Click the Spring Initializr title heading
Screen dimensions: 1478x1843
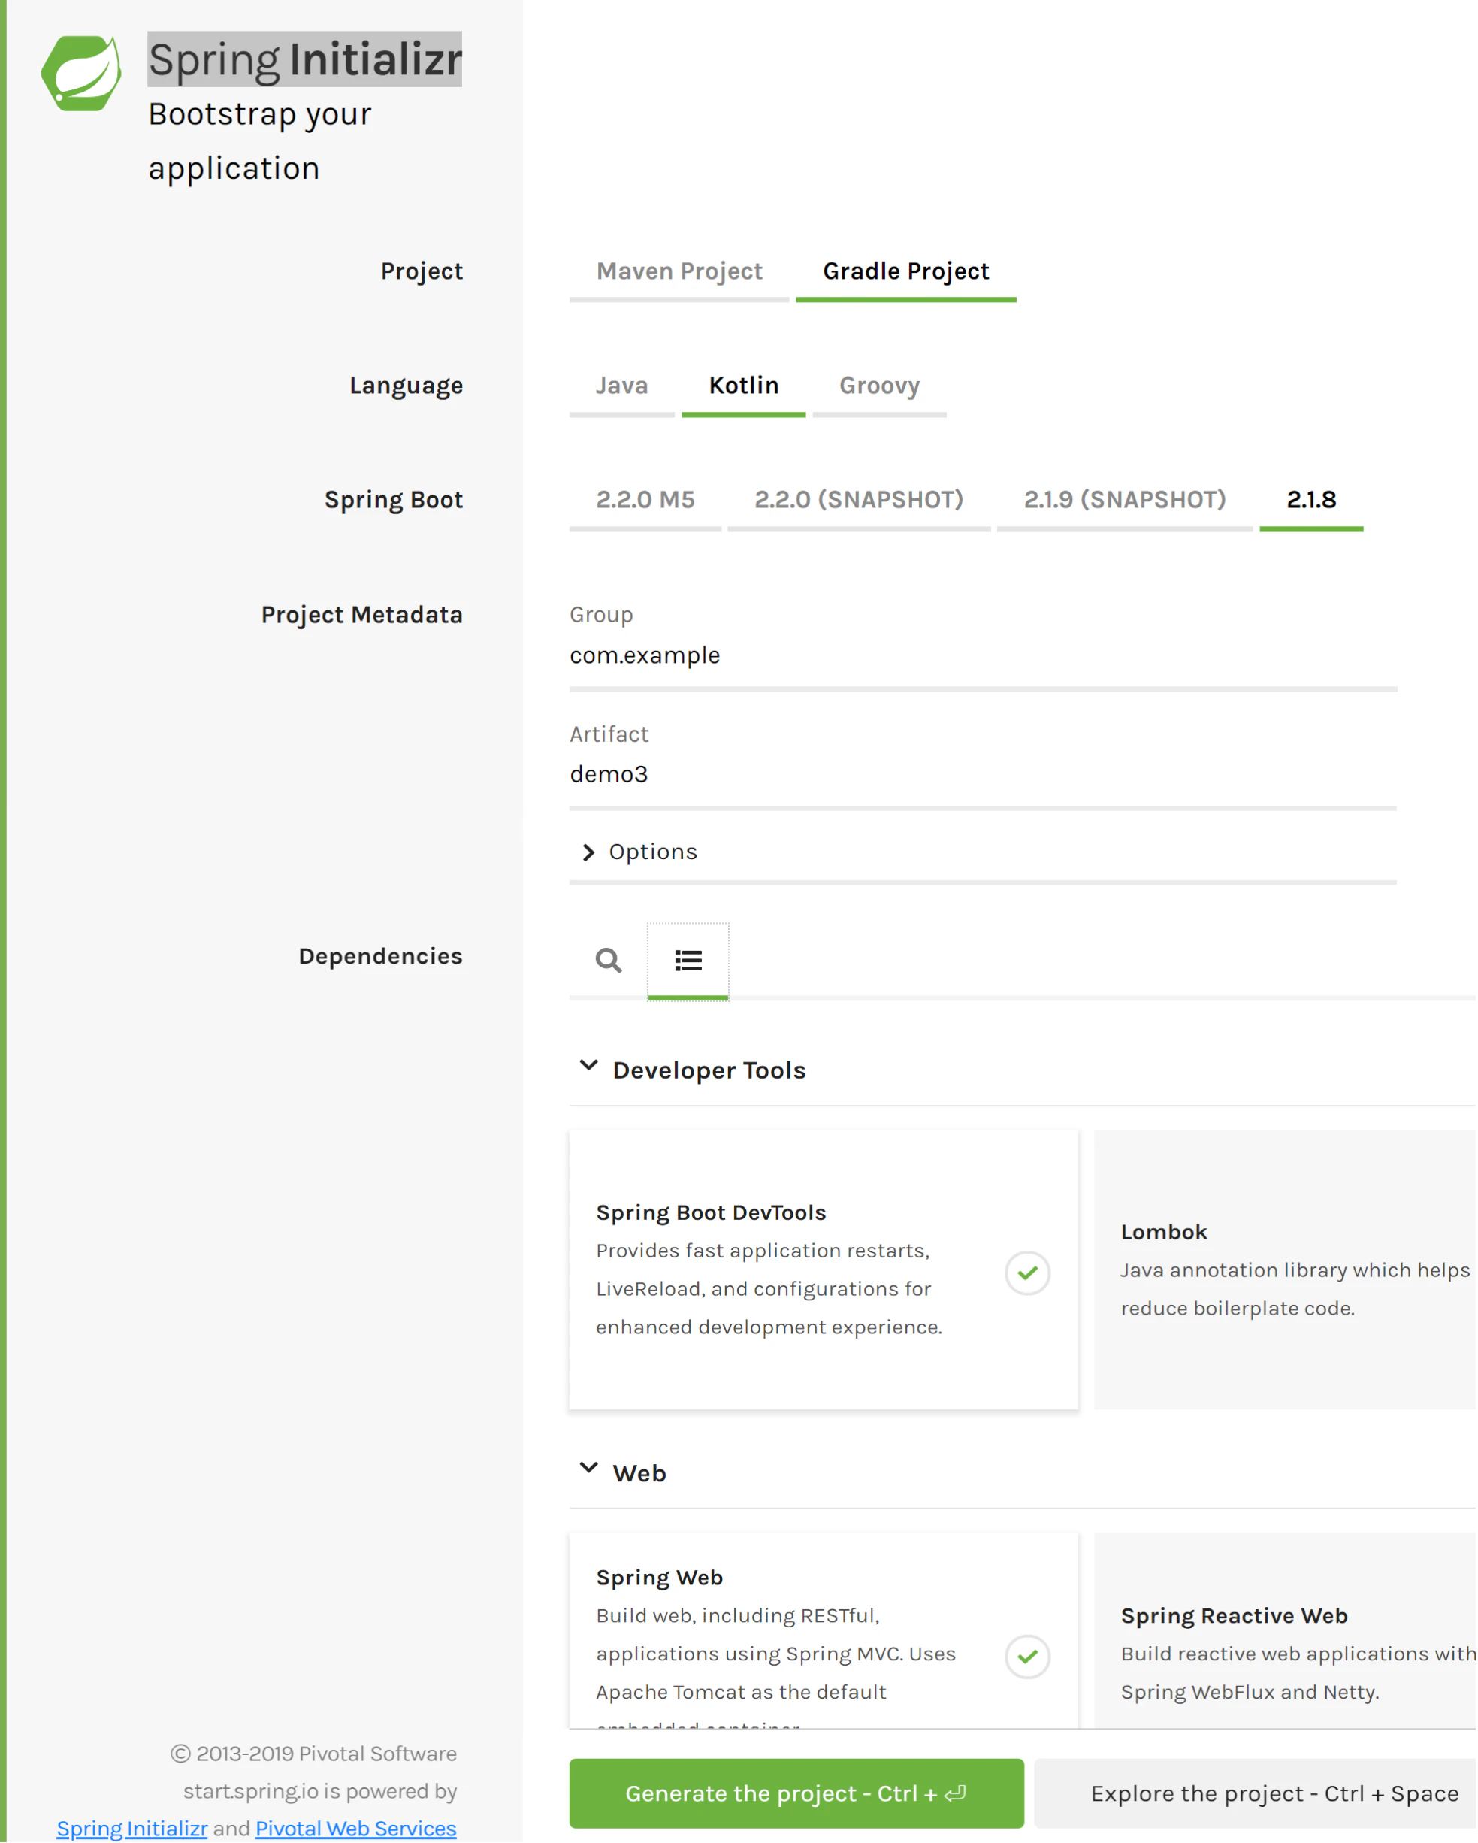(x=305, y=60)
